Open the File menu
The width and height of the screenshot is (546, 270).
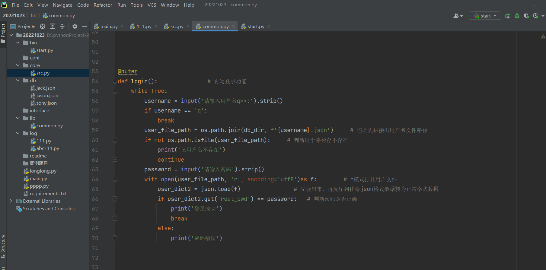click(15, 5)
